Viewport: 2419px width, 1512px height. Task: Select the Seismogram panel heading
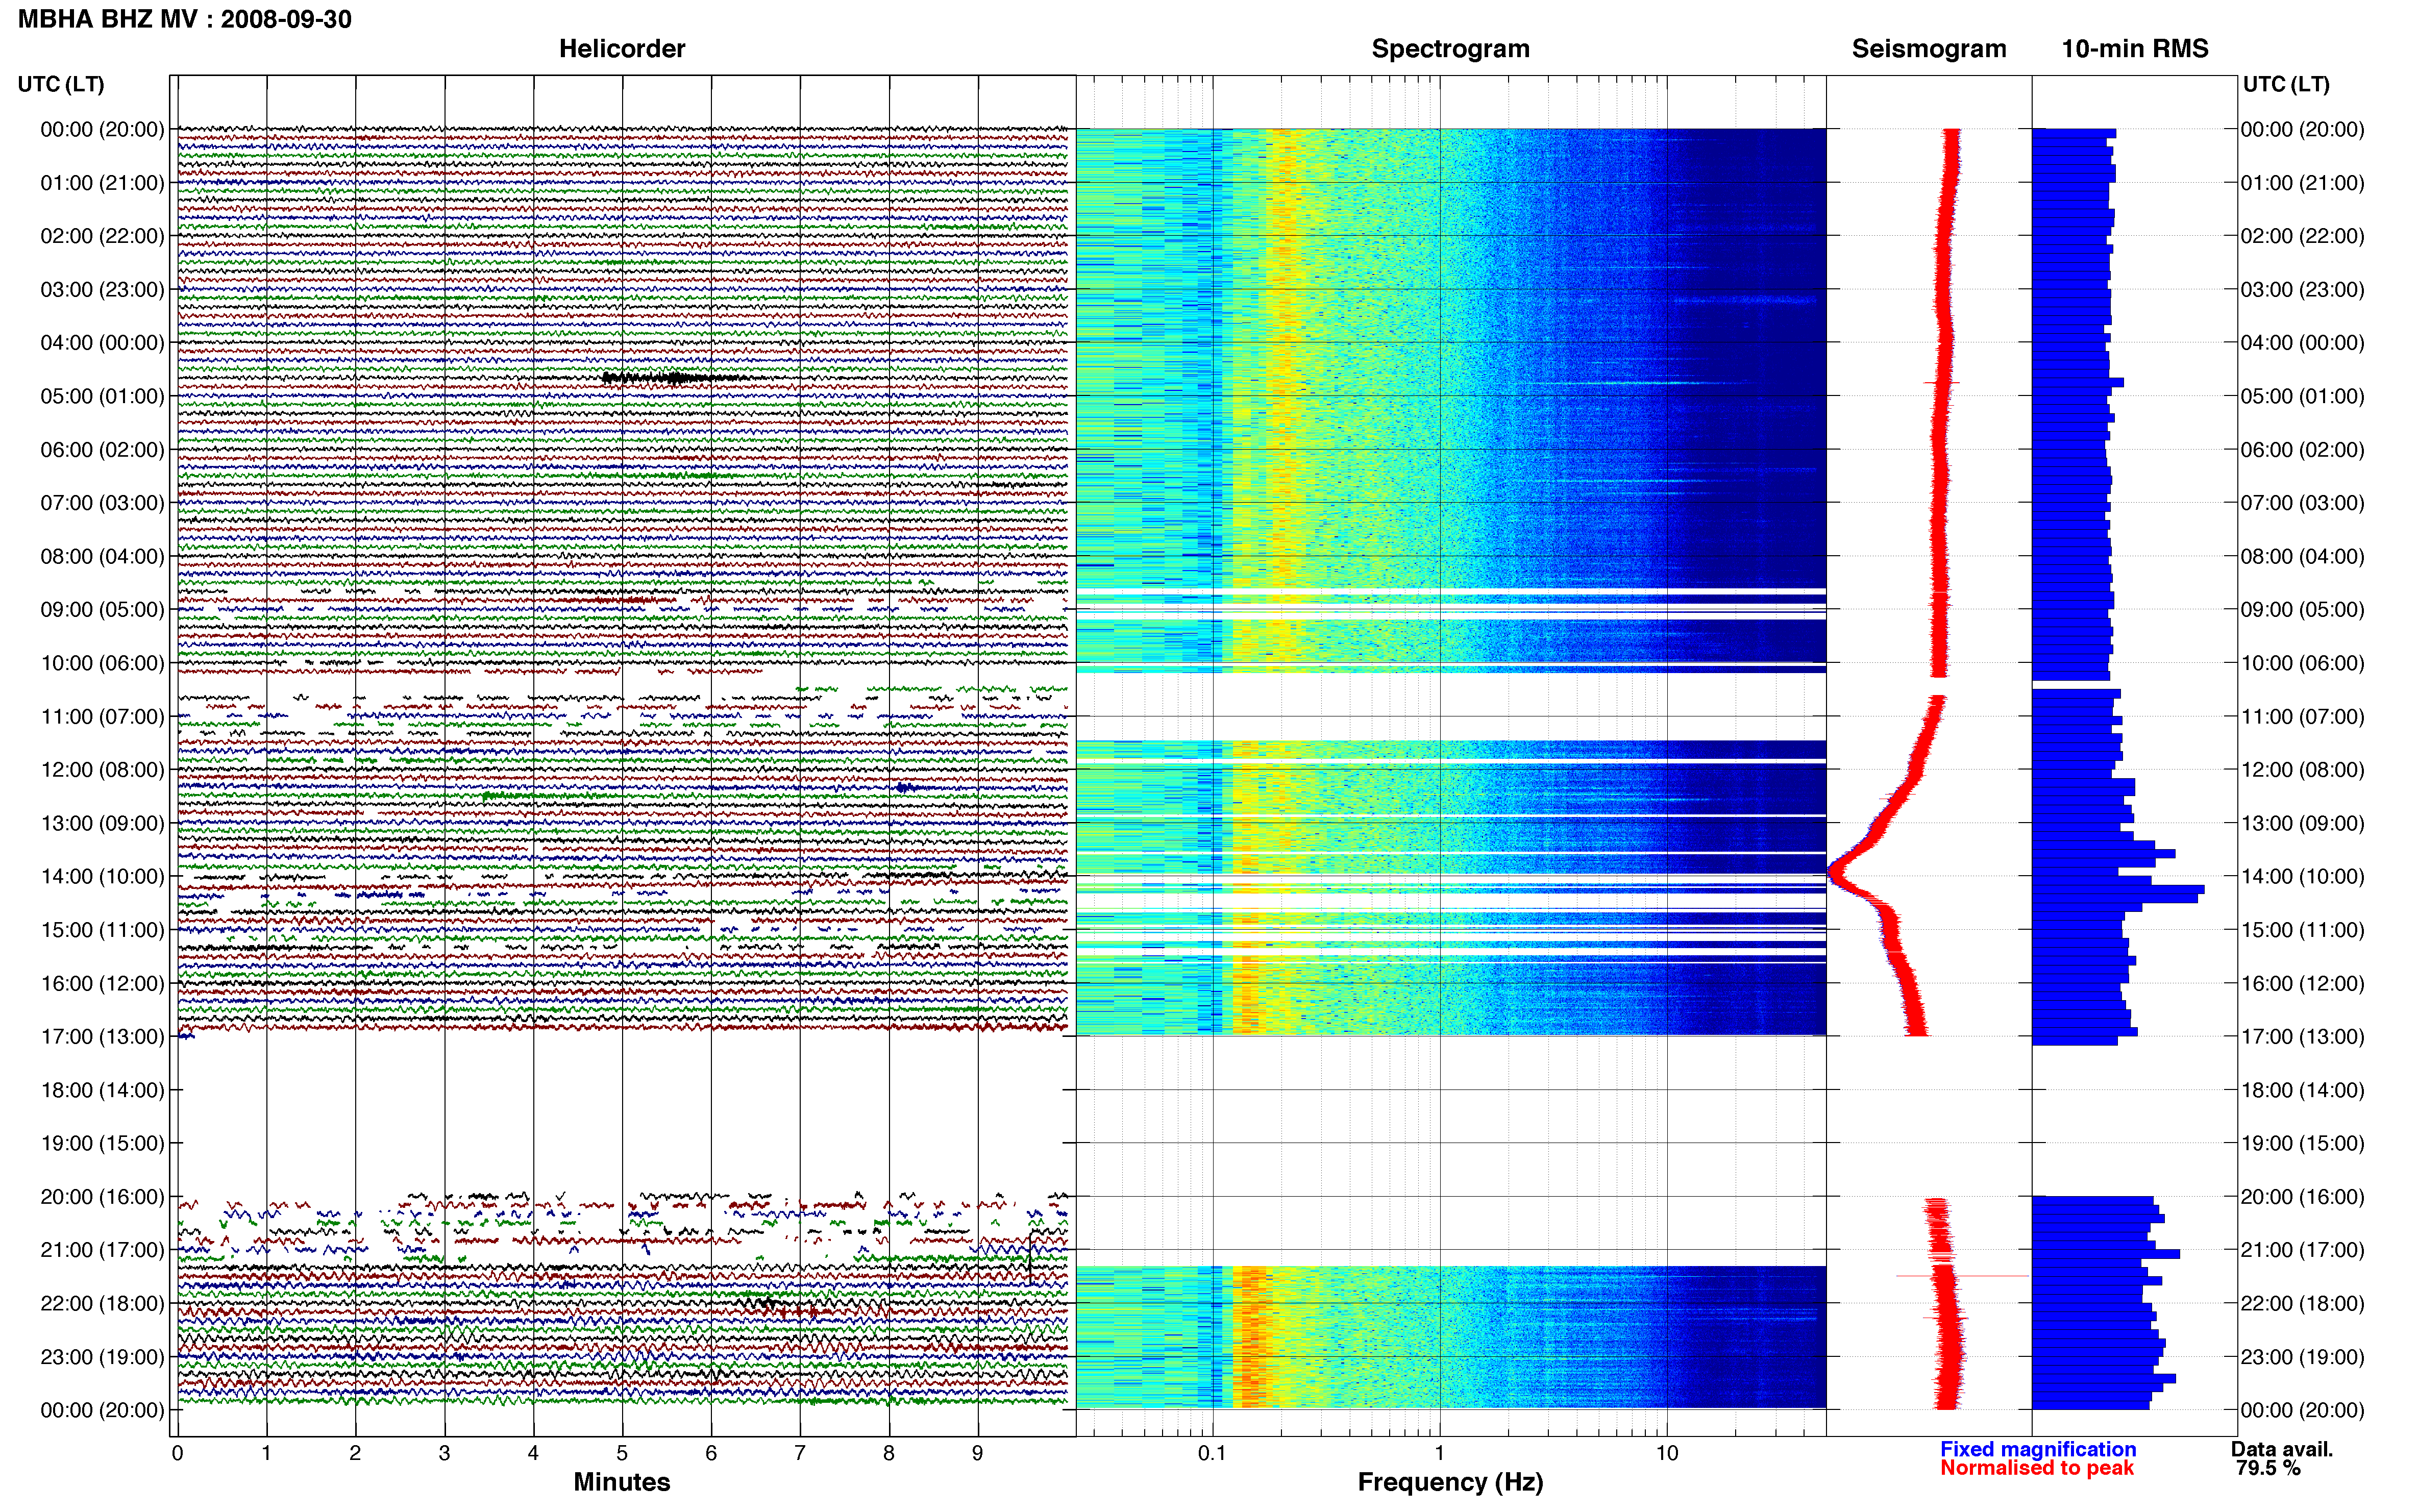pyautogui.click(x=1929, y=48)
